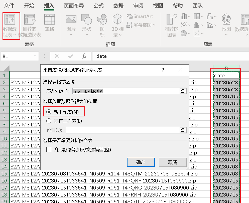Expand scatter chart dropdown arrow
This screenshot has height=203, width=249.
(202, 34)
